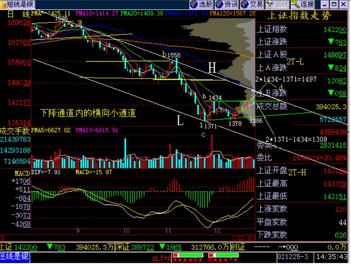This screenshot has height=264, width=351.
Task: Click the tallest red volume bar near December
Action: click(x=212, y=151)
